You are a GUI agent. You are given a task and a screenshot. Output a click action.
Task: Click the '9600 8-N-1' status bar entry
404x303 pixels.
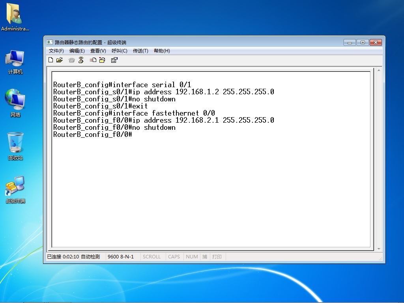coord(121,256)
